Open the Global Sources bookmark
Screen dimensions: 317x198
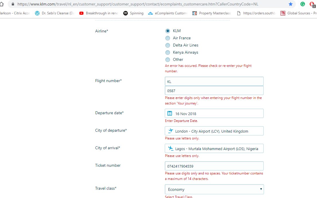click(x=299, y=13)
